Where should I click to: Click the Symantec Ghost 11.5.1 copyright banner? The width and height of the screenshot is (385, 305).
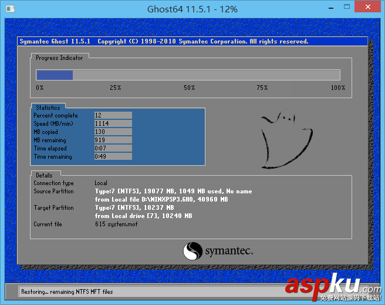pyautogui.click(x=164, y=41)
